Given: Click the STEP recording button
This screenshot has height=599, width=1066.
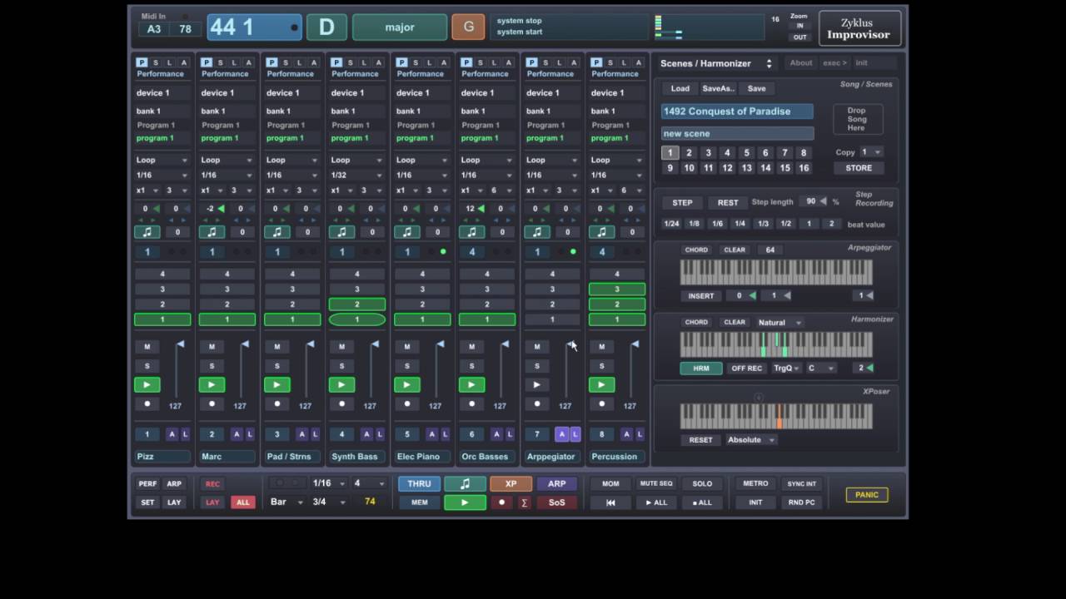Looking at the screenshot, I should pyautogui.click(x=682, y=202).
